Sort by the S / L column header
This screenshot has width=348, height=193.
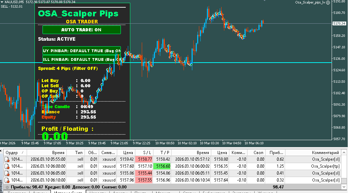[x=144, y=153]
